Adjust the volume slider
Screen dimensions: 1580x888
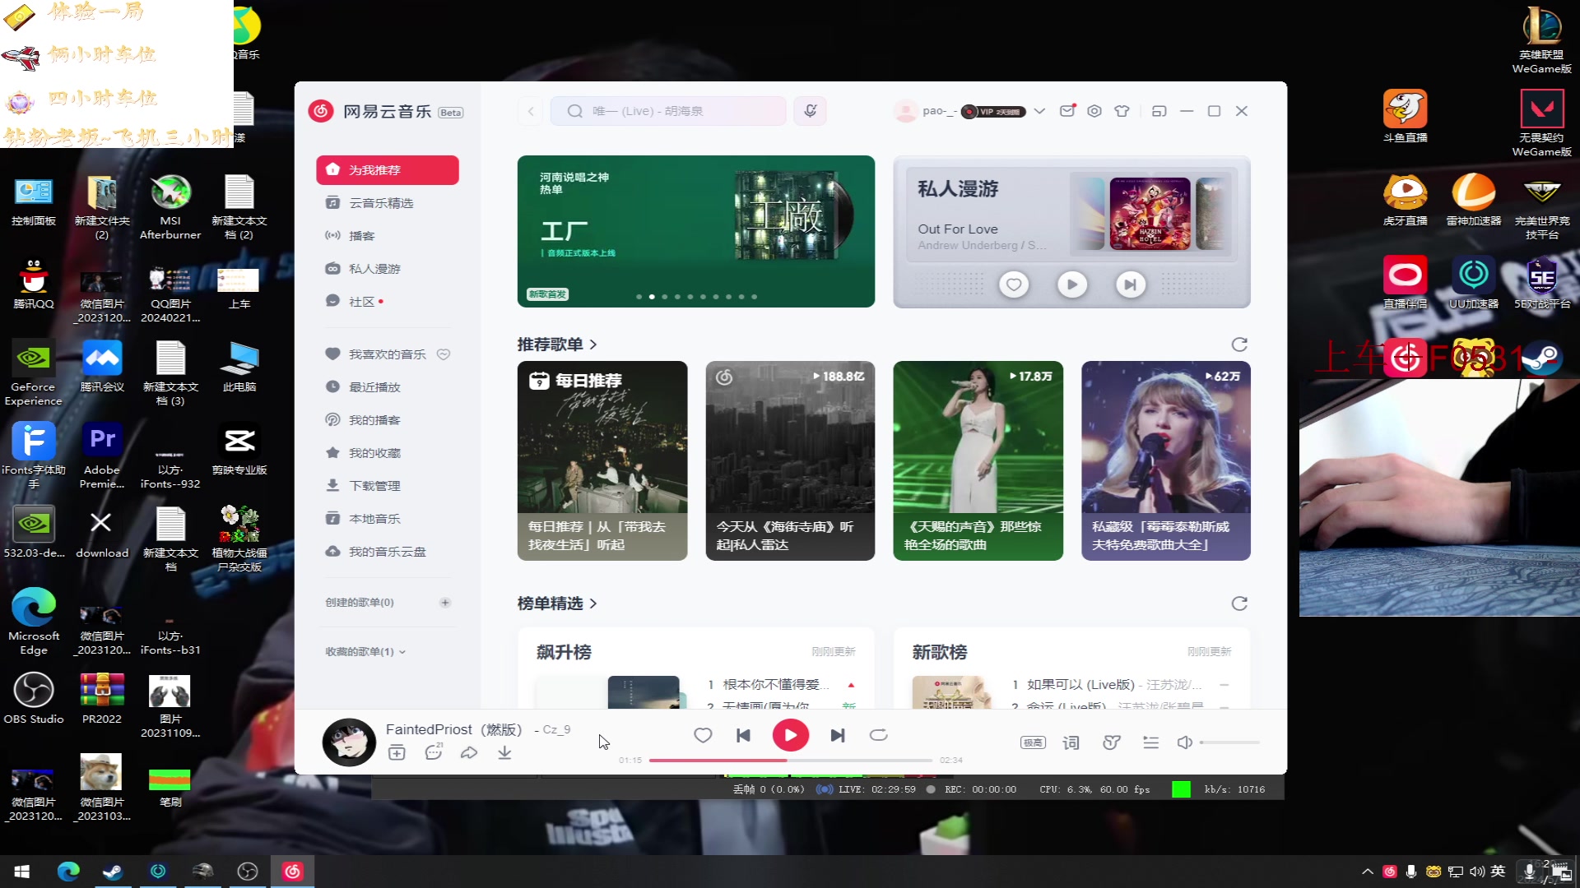pyautogui.click(x=1229, y=742)
